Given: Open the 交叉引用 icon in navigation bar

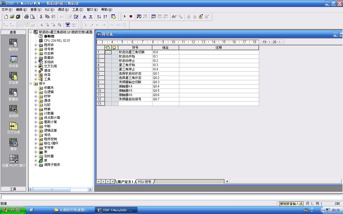Looking at the screenshot, I should 13,128.
